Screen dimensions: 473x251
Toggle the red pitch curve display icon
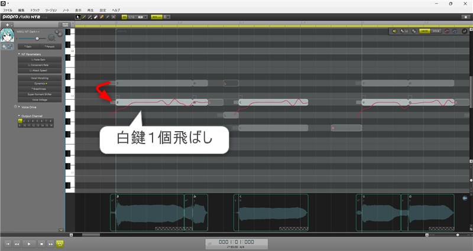447,31
